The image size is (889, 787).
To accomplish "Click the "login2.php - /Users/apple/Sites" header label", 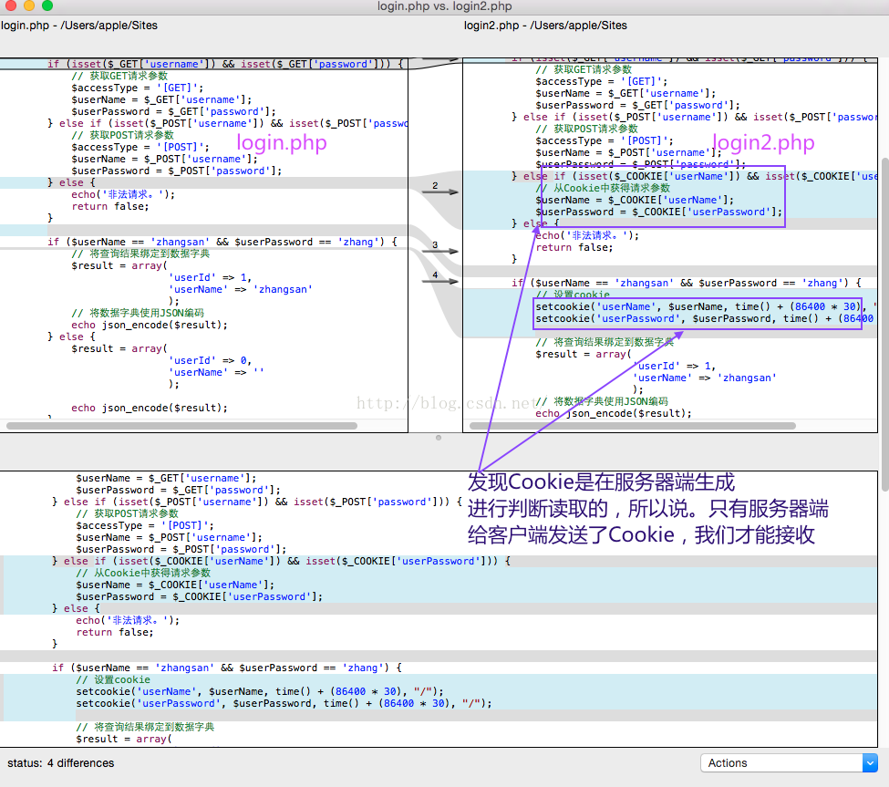I will [545, 26].
